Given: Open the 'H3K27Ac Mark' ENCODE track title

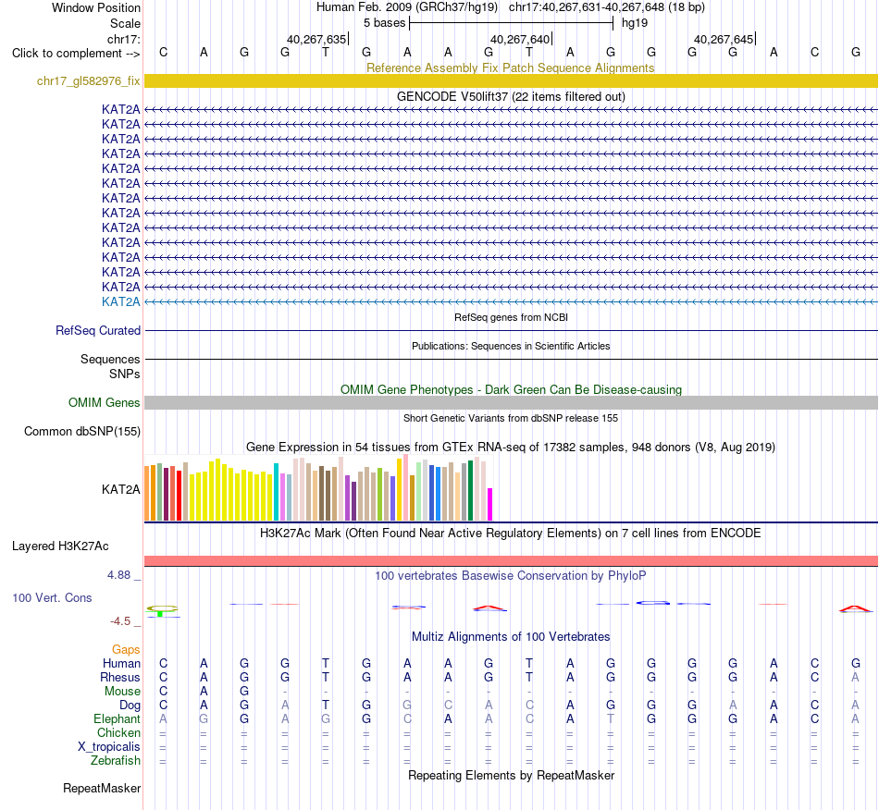Looking at the screenshot, I should [511, 533].
